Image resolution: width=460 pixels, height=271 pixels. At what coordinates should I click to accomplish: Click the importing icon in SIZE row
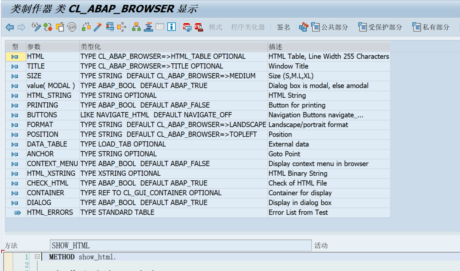tap(14, 76)
